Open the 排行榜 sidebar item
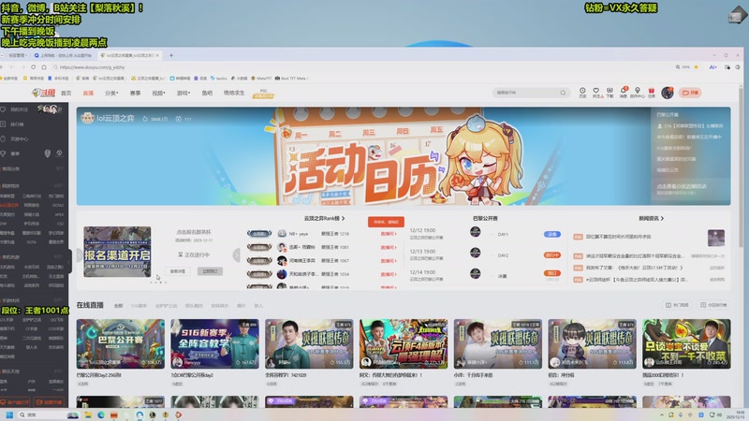Screen dimensions: 749x421 click(17, 124)
